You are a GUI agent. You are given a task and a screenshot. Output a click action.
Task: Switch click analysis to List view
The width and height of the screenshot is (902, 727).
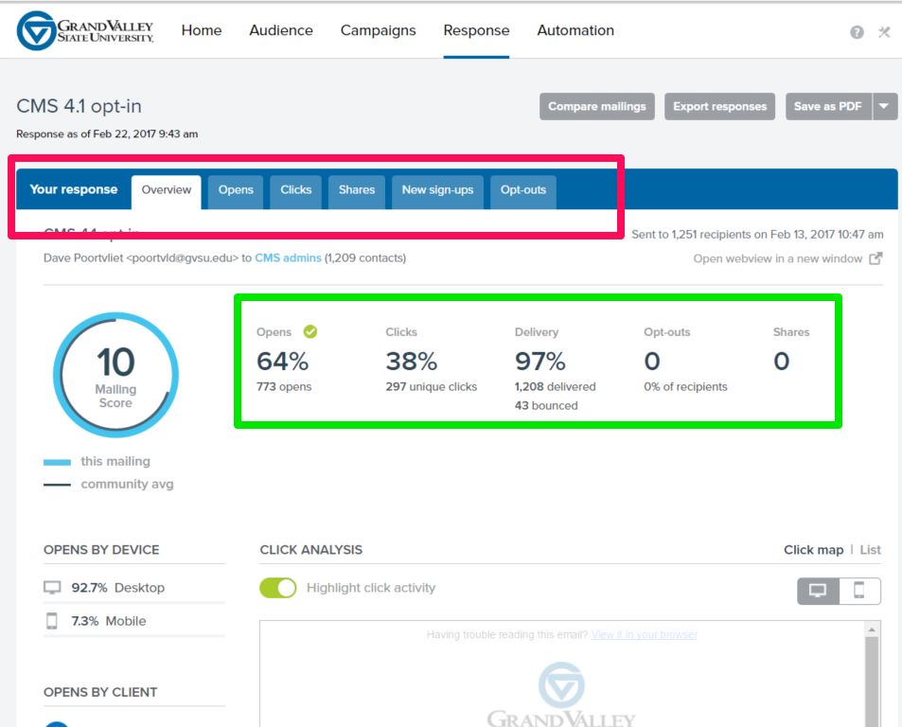click(x=870, y=550)
